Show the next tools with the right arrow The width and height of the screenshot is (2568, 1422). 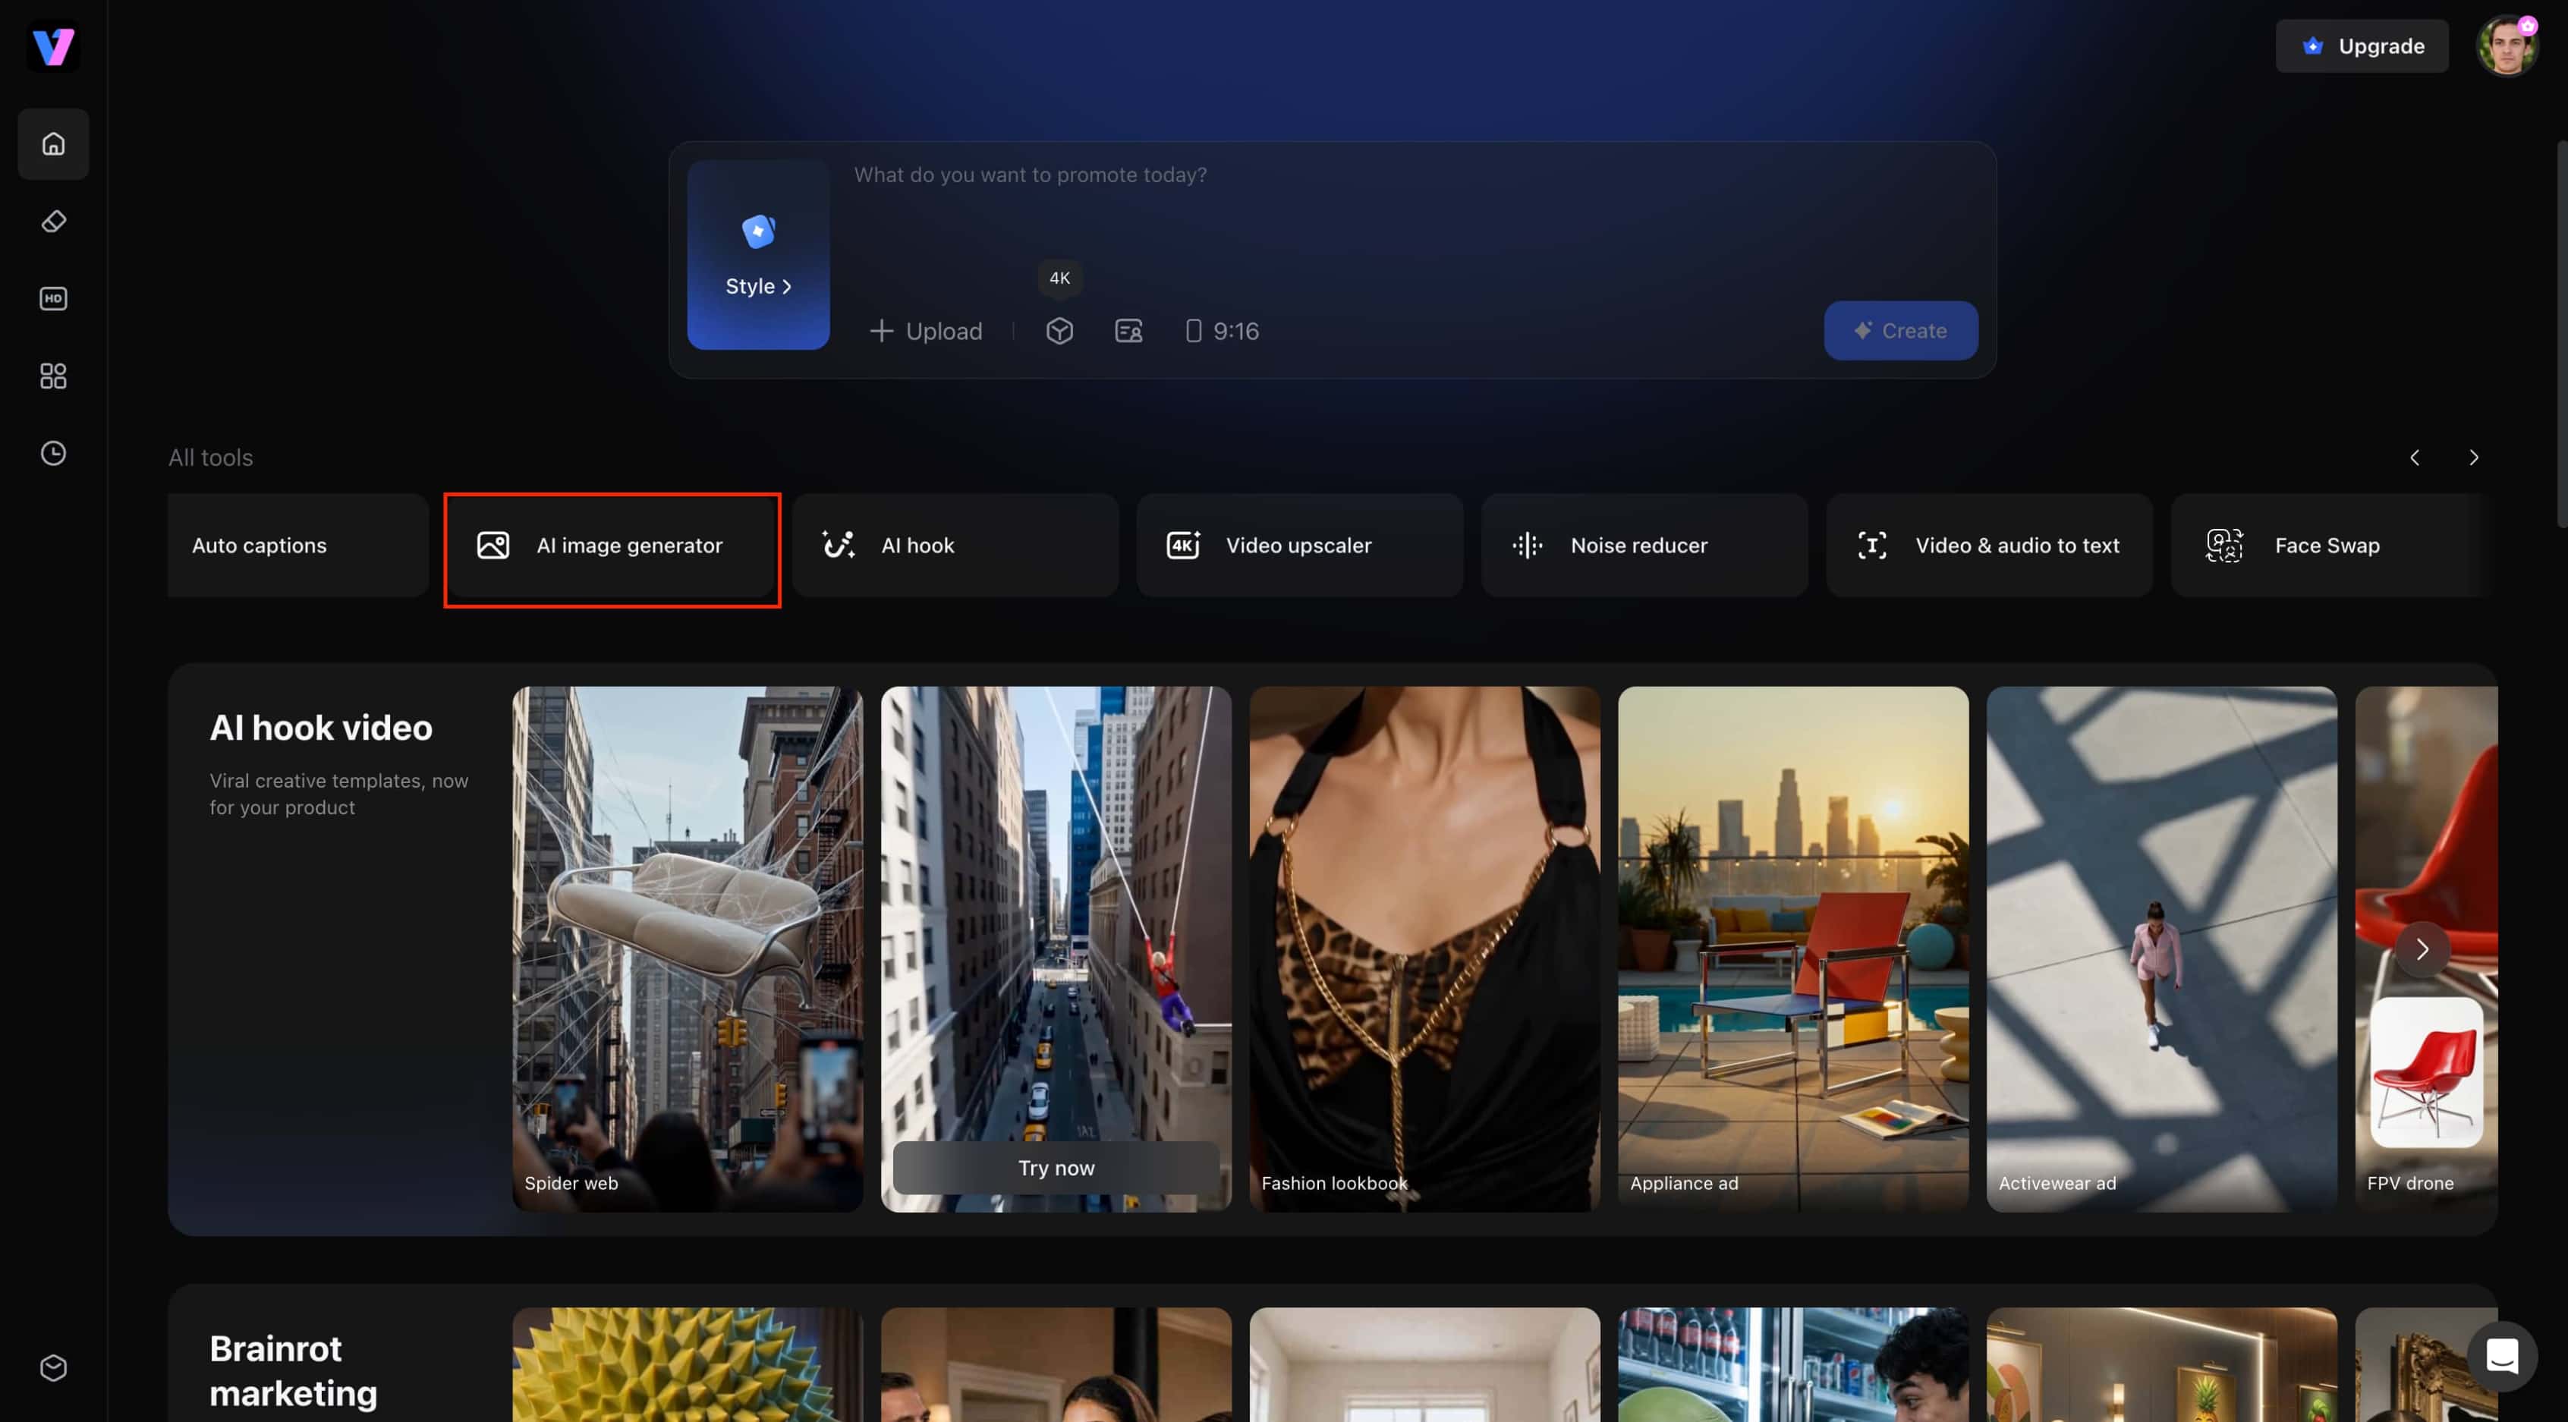coord(2473,458)
